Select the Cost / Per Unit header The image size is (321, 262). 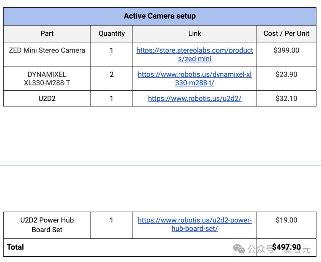pyautogui.click(x=287, y=34)
